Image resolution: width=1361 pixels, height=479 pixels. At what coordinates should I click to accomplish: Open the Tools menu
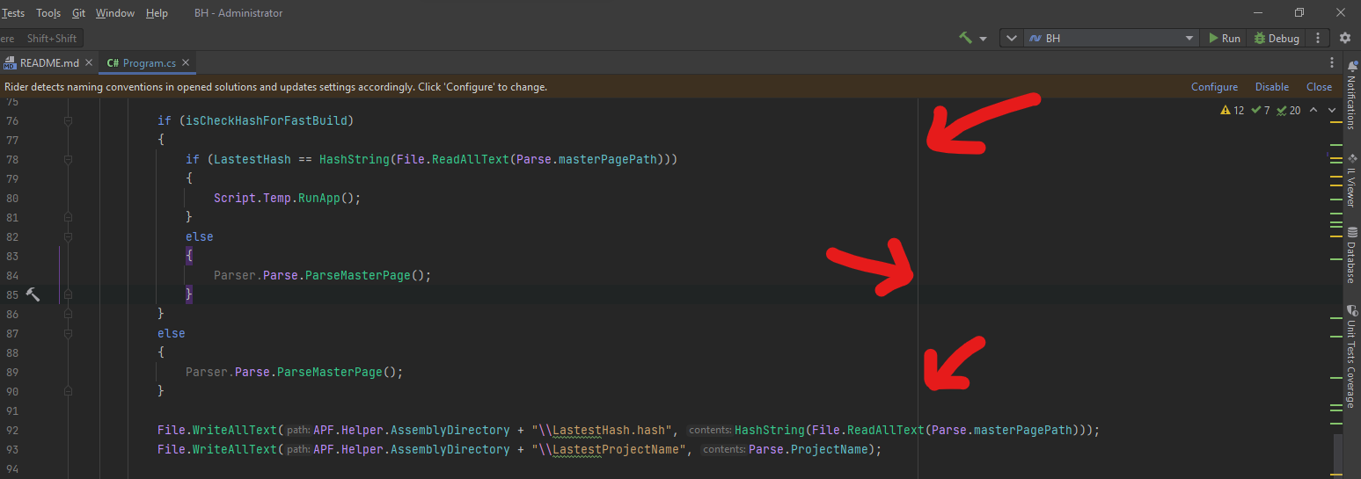click(x=48, y=13)
